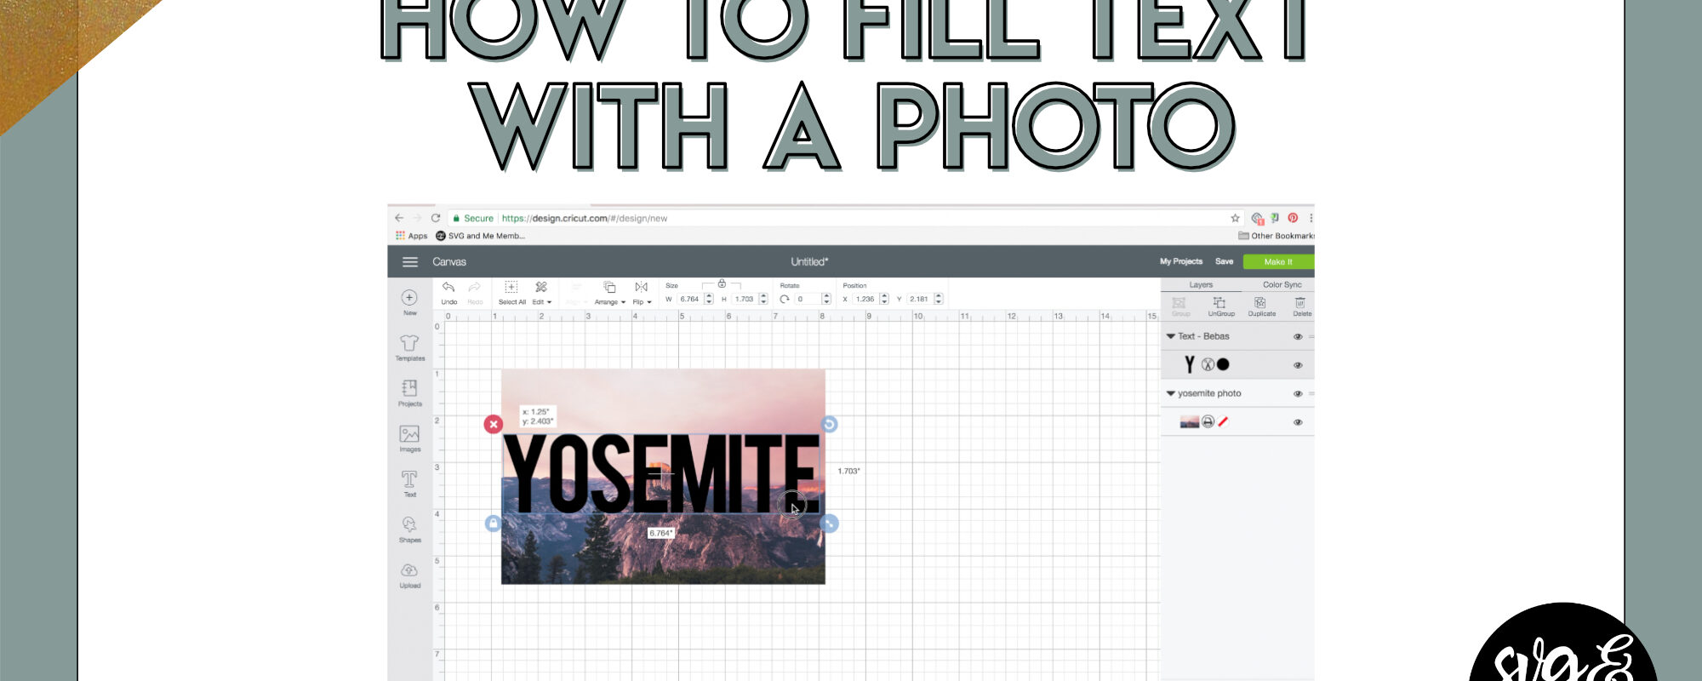Click the rotate icon in toolbar
The image size is (1702, 681).
785,299
